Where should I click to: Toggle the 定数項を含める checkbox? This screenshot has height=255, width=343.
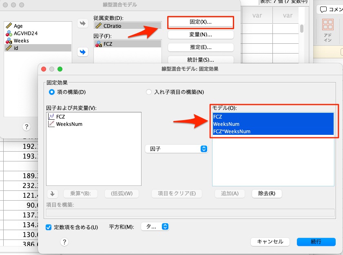(49, 227)
